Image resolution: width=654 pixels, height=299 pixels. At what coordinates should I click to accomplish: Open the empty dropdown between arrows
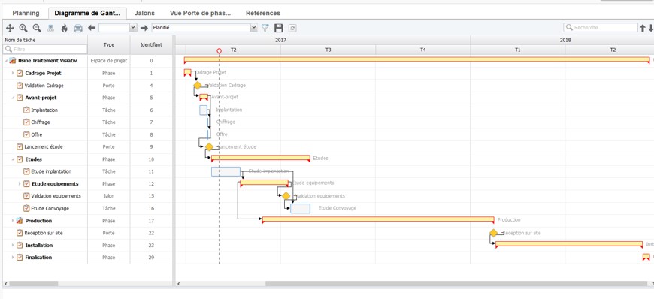coord(117,28)
